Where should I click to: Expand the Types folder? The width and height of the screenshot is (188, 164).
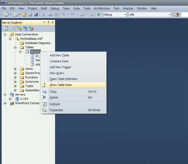pos(15,86)
